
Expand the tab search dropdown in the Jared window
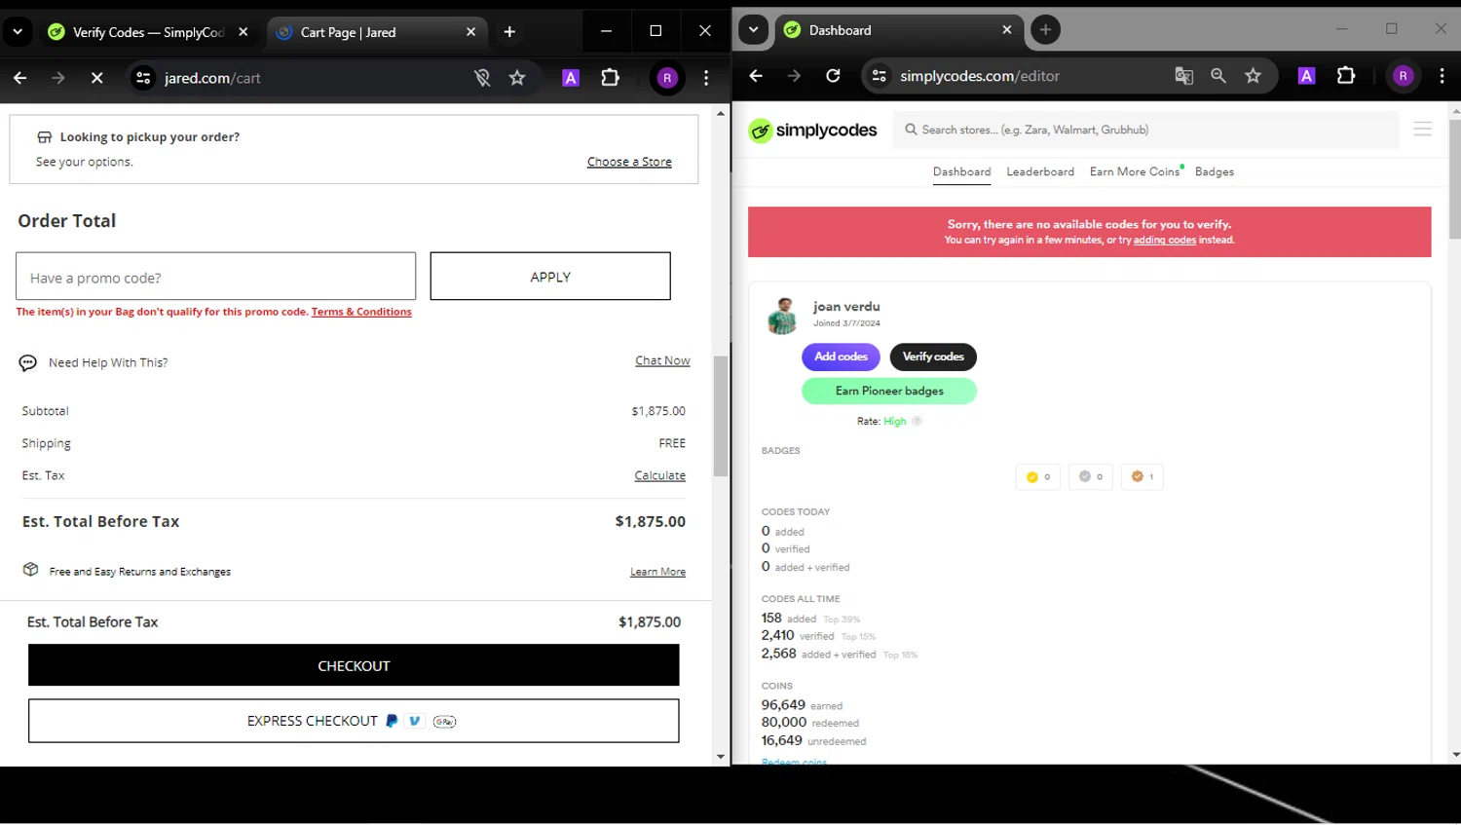click(x=18, y=32)
